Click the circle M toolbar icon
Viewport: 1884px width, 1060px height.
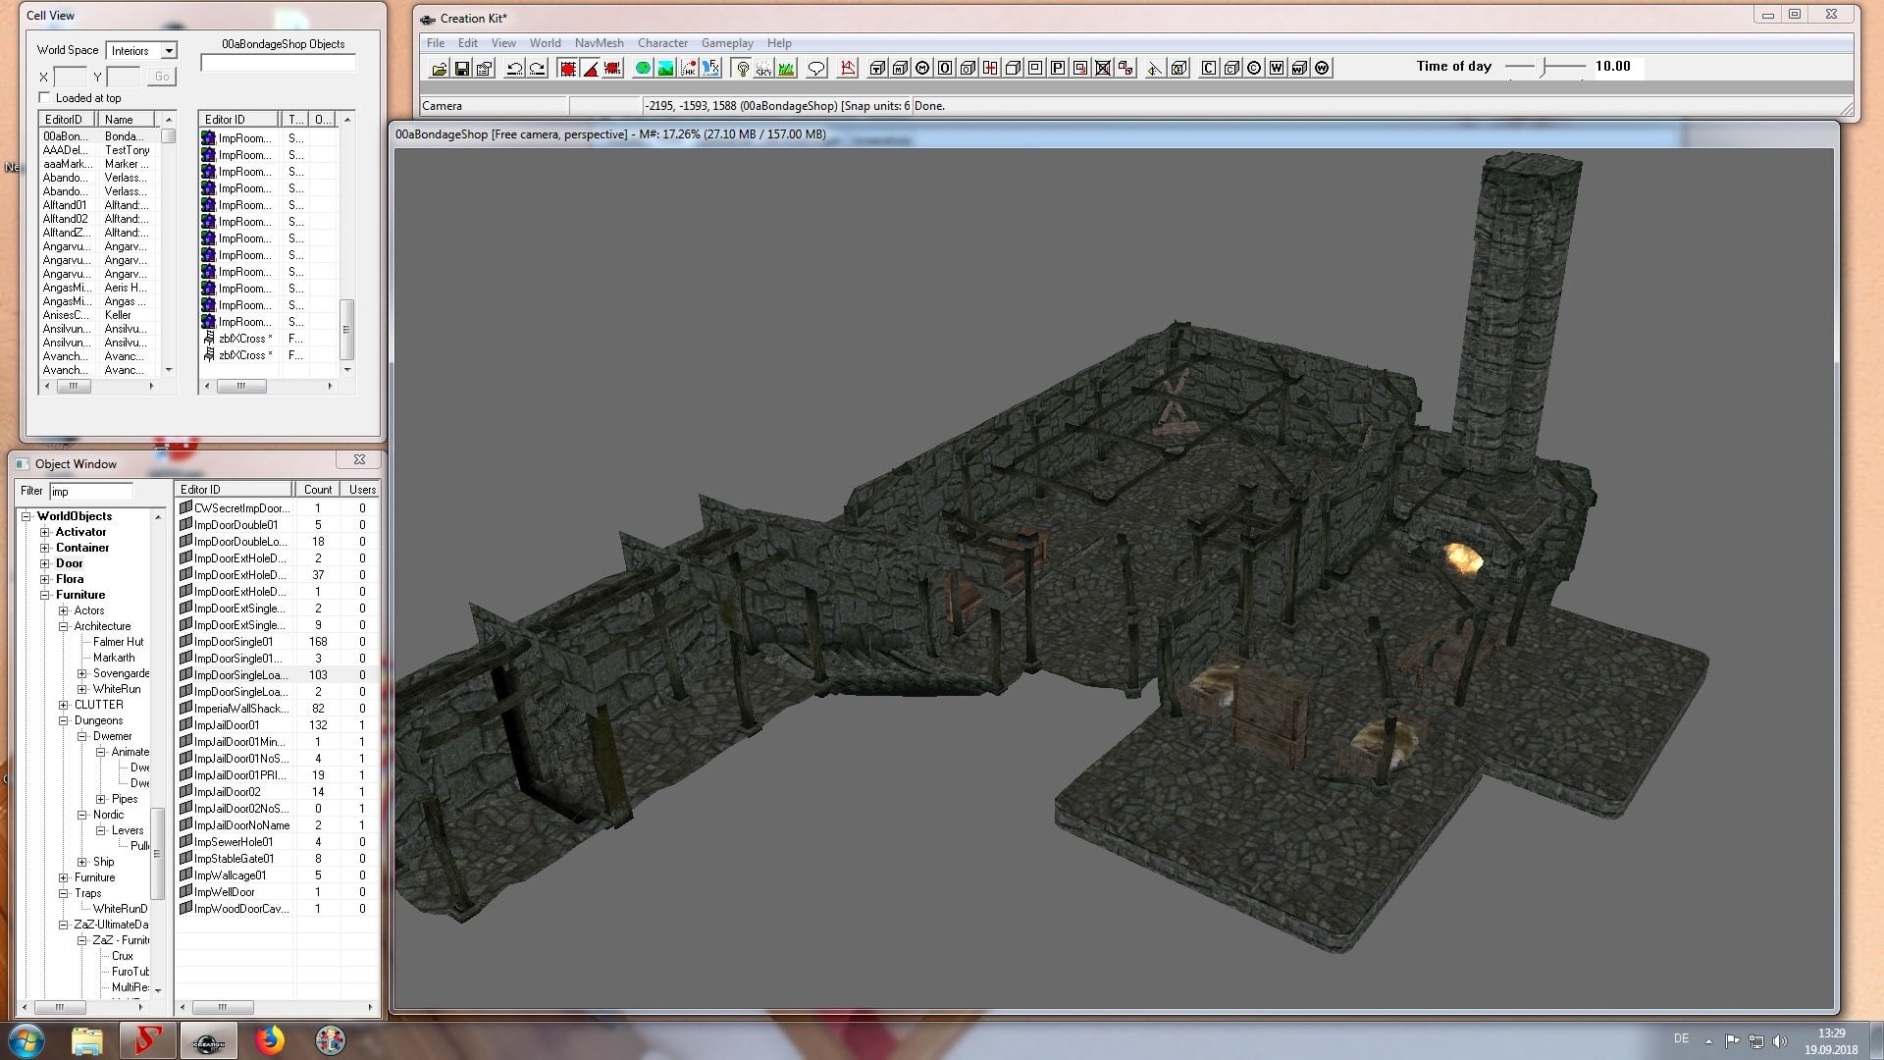[x=922, y=68]
